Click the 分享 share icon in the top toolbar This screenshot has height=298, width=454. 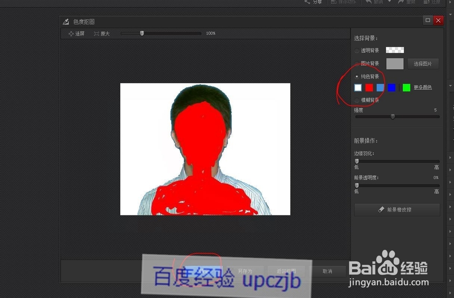click(x=307, y=2)
